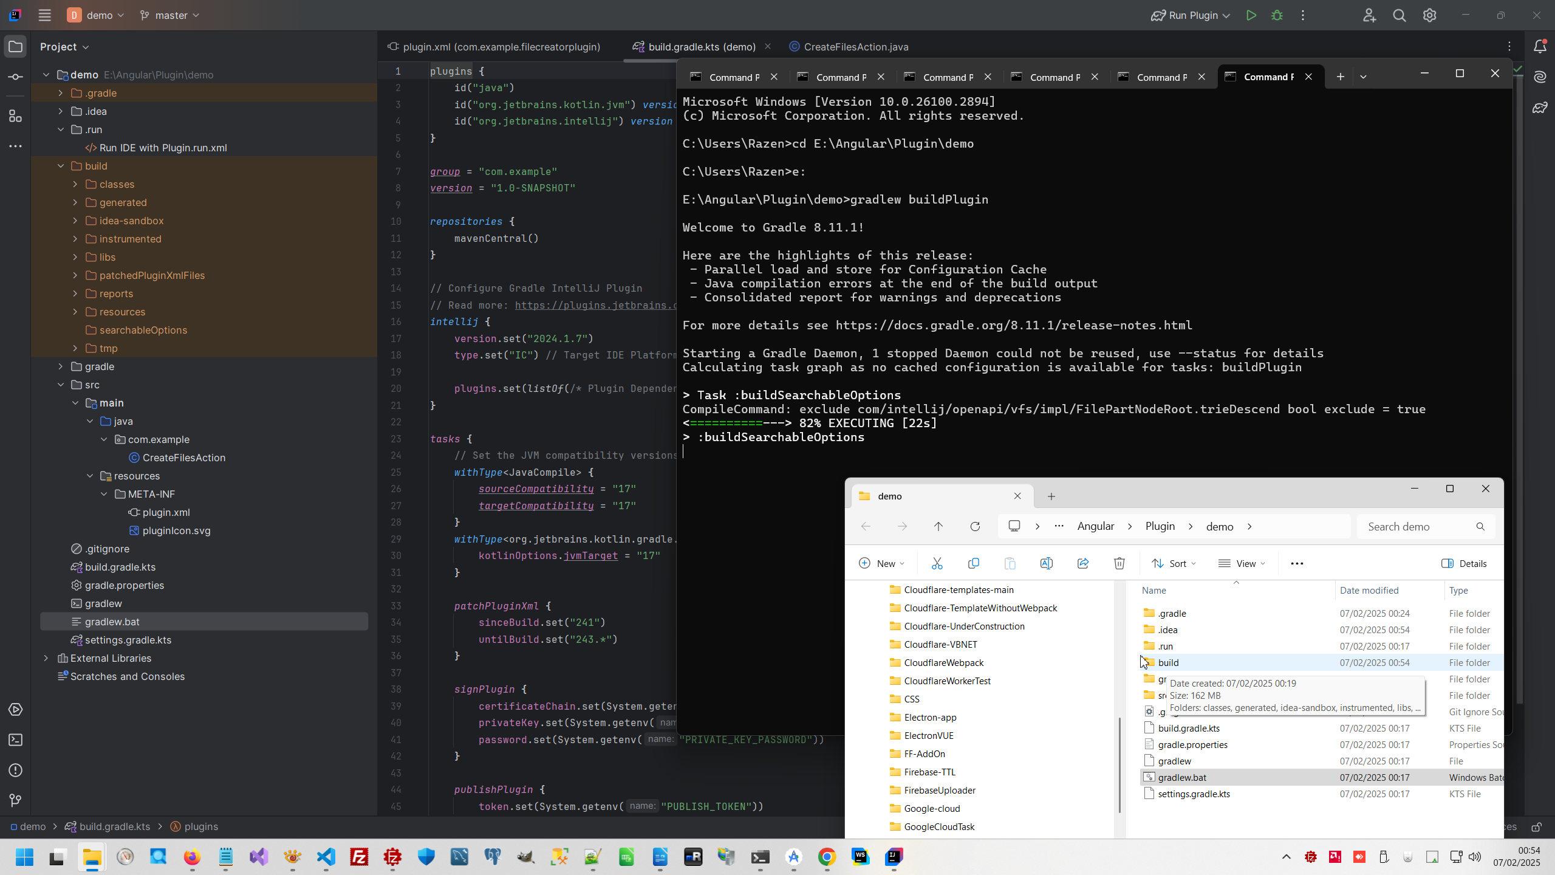Collapse the src folder in Project tree

pyautogui.click(x=61, y=385)
